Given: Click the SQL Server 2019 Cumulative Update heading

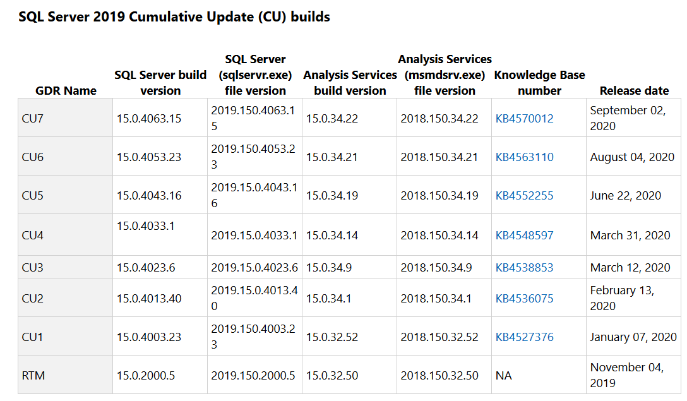Looking at the screenshot, I should point(174,17).
